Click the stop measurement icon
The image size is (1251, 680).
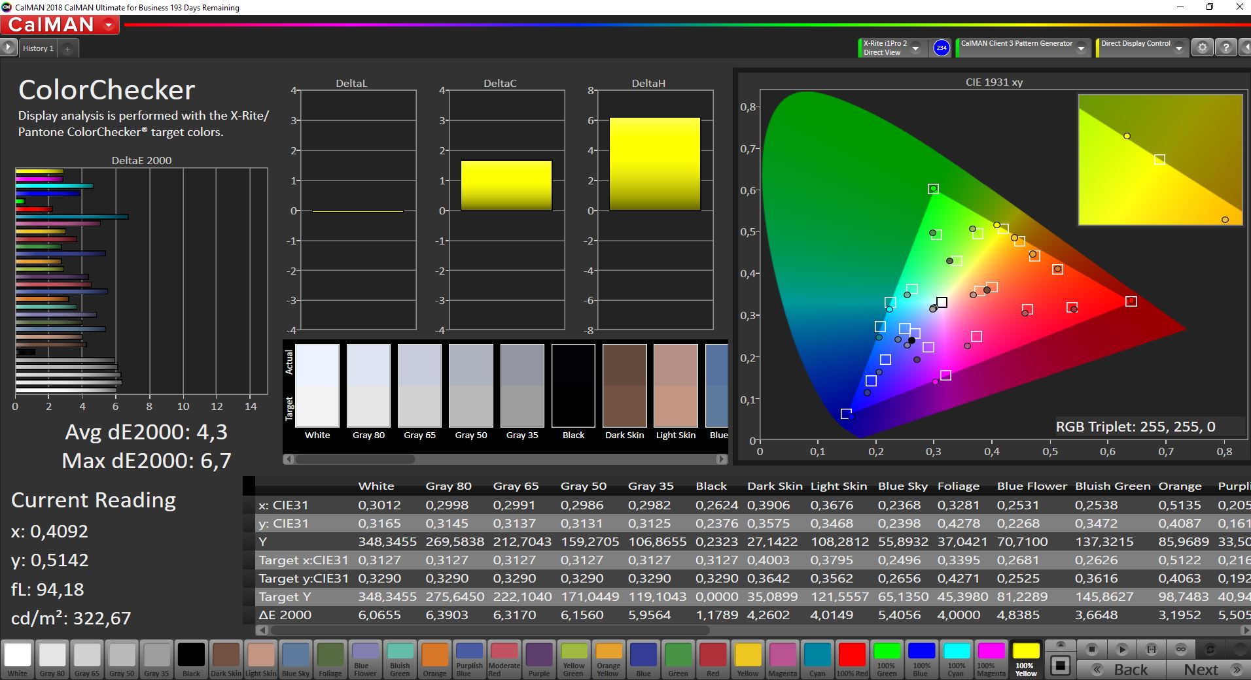pyautogui.click(x=1091, y=649)
